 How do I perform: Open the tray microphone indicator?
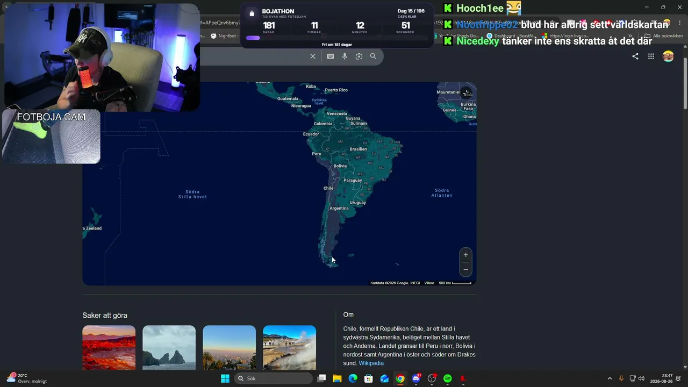point(621,378)
